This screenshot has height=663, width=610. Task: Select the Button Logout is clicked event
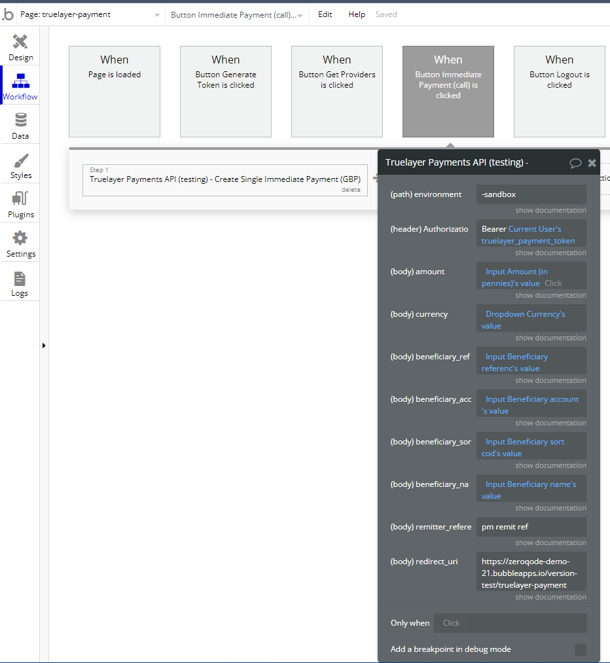tap(559, 92)
